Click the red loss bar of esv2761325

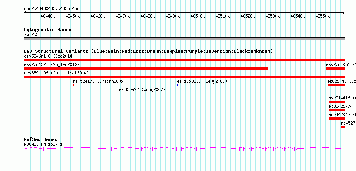tap(146, 68)
